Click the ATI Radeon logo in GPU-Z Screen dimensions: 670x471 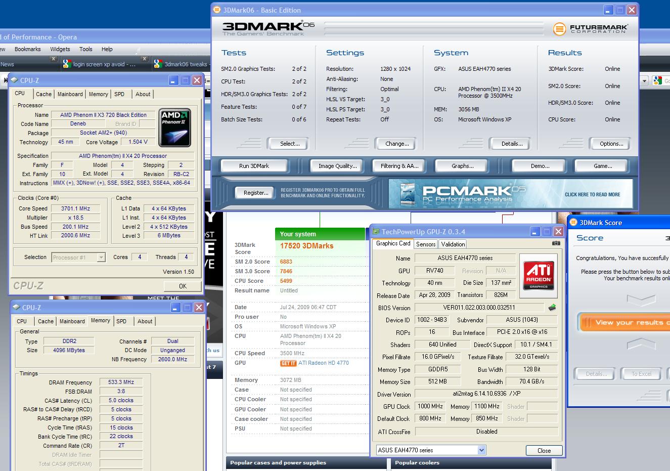(539, 276)
